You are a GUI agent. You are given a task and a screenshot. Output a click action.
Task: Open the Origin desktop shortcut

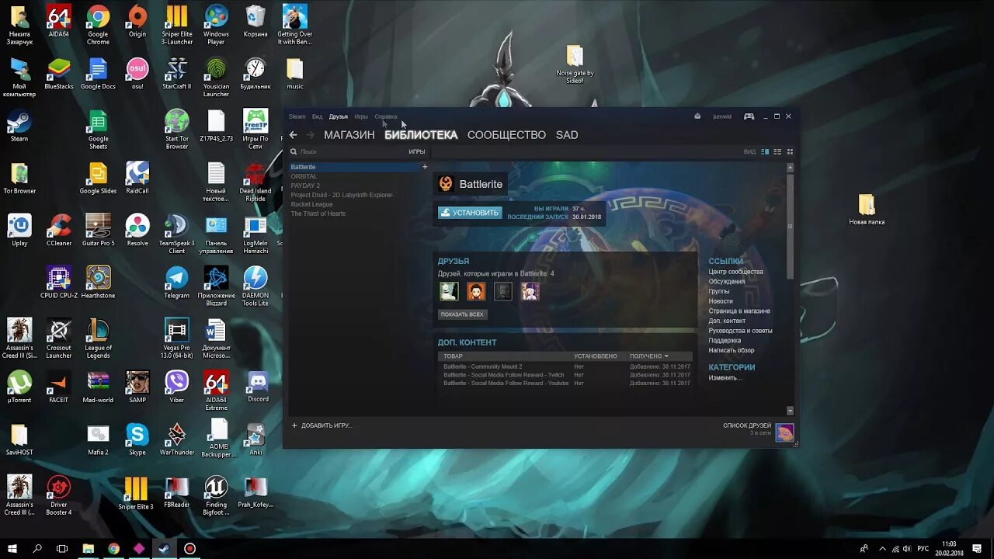137,21
